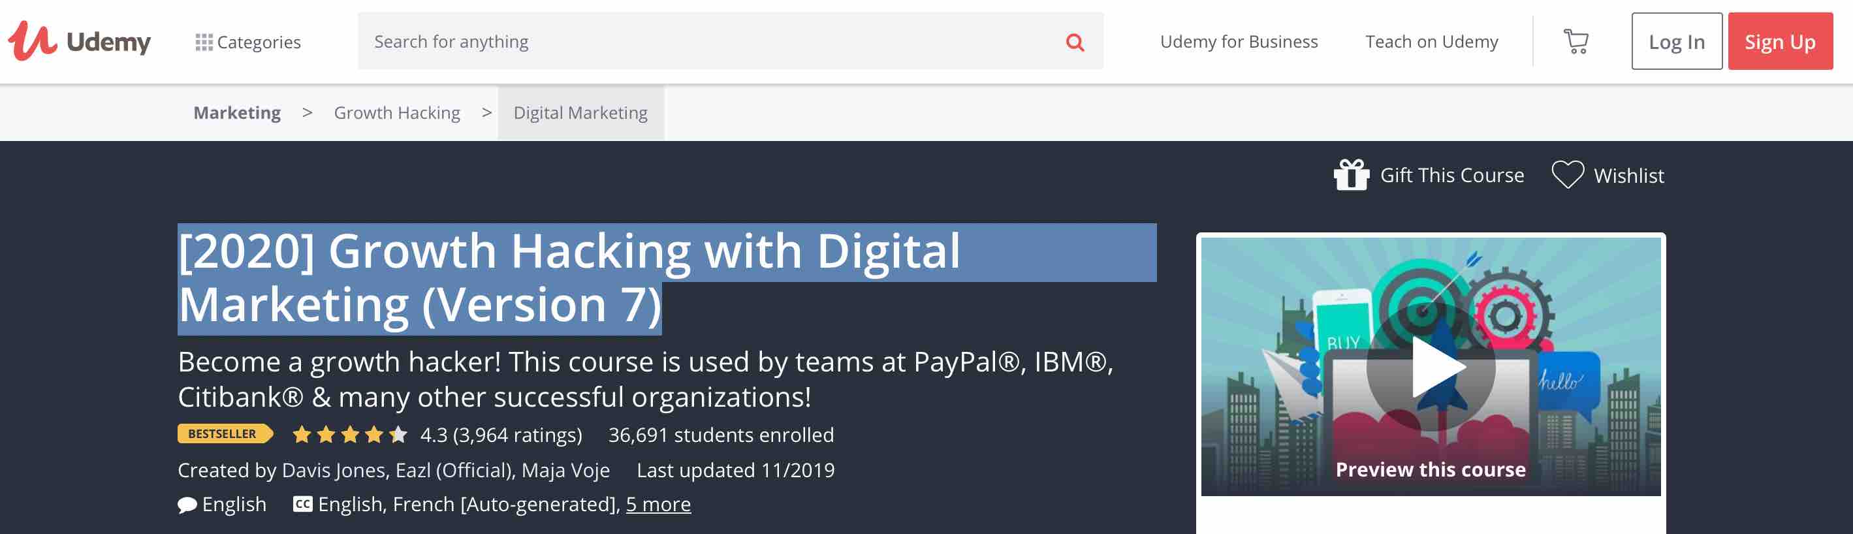Screen dimensions: 1853x534
Task: Click the Last updated 11/2019 text
Action: (735, 470)
